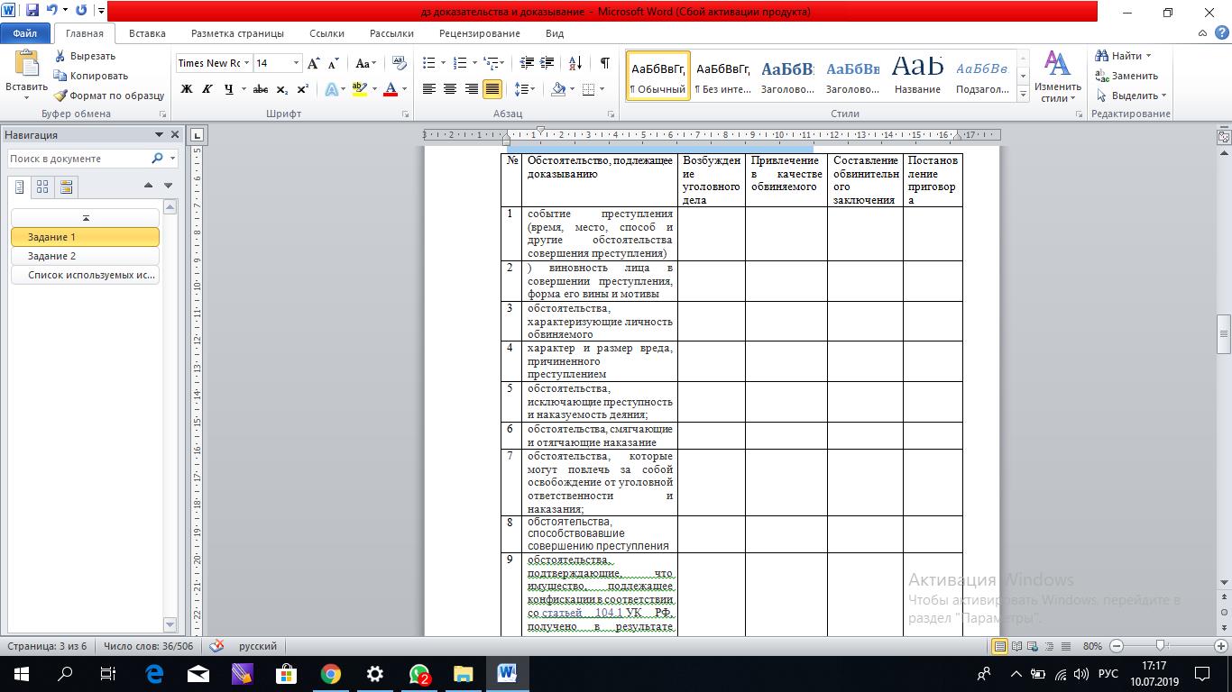The image size is (1232, 692).
Task: Apply the Название style
Action: [917, 76]
